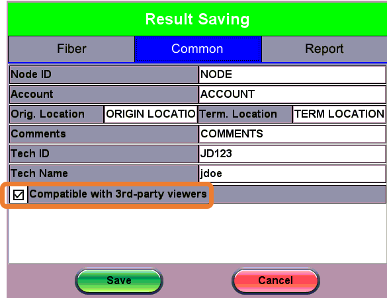Viewport: 387px width, 298px height.
Task: Toggle Compatible with 3rd-party viewers checkbox
Action: pyautogui.click(x=19, y=194)
